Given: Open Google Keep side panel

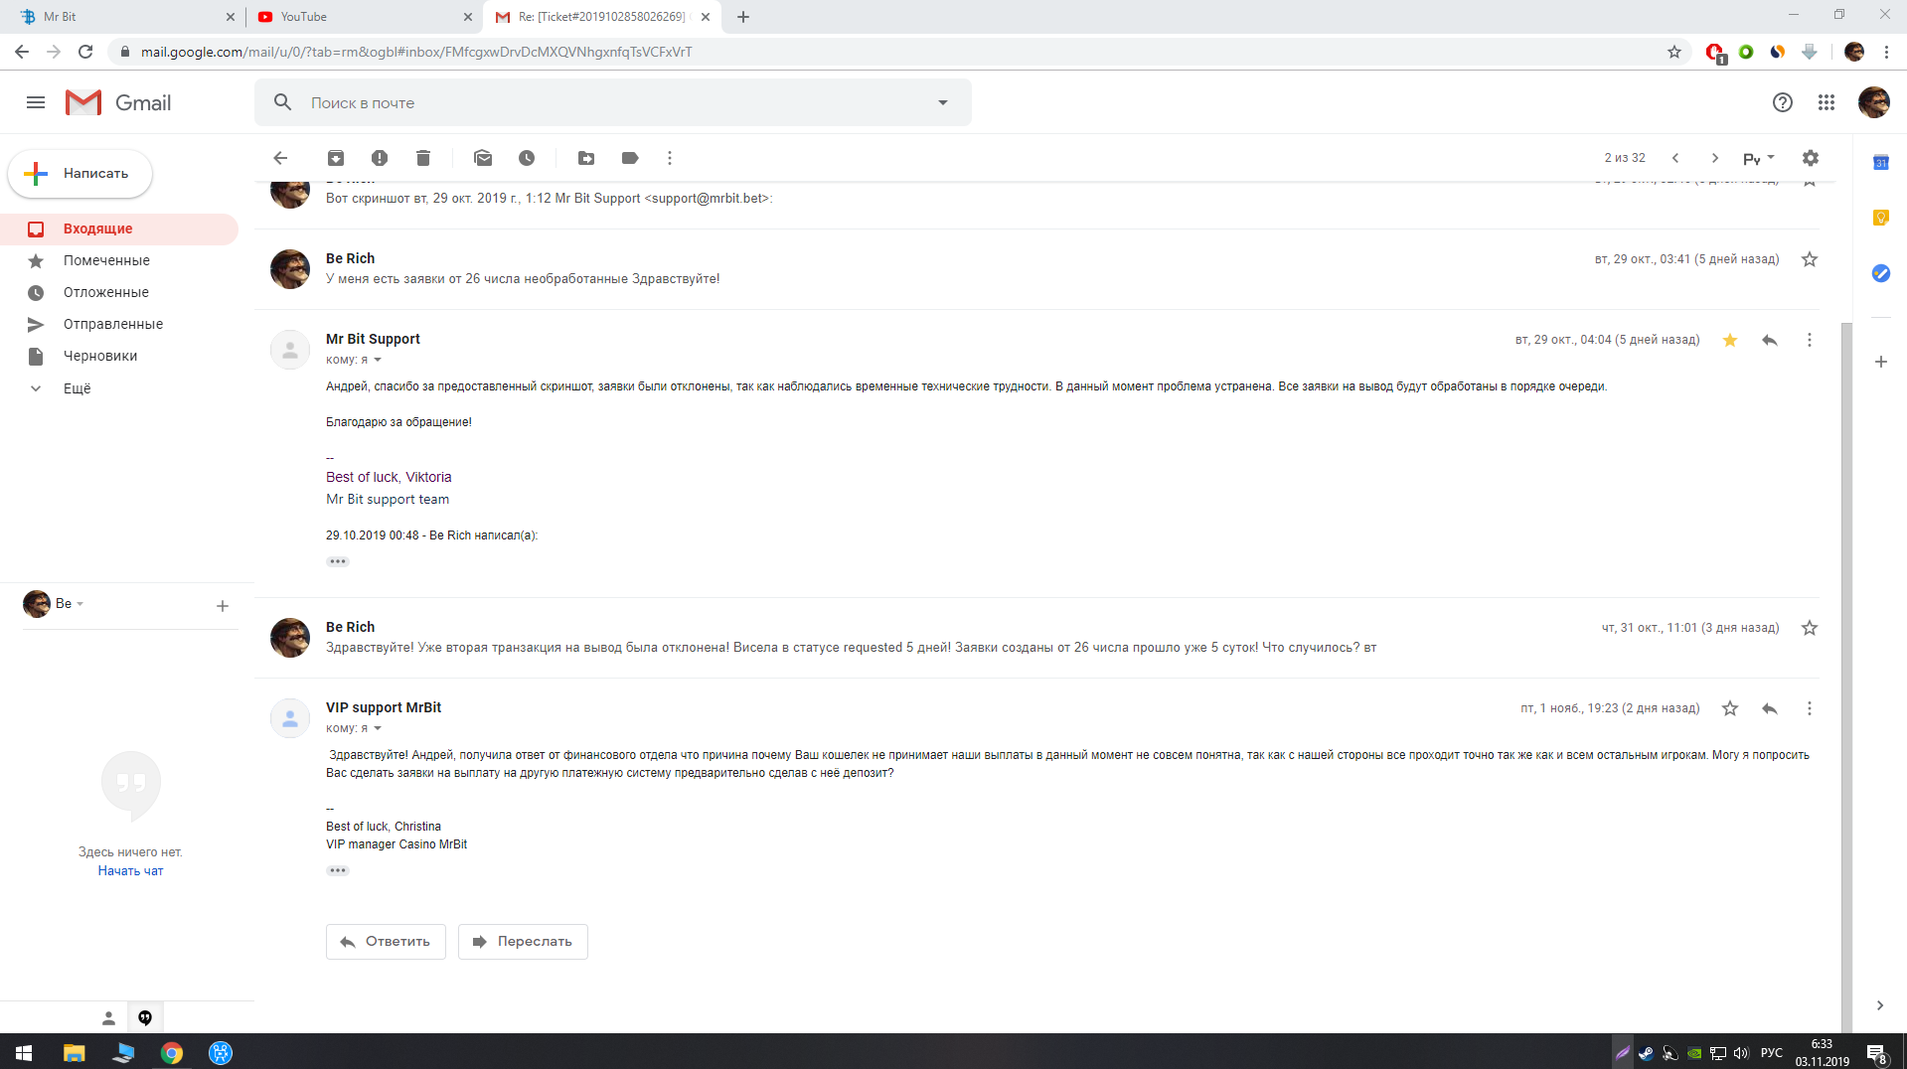Looking at the screenshot, I should point(1881,218).
